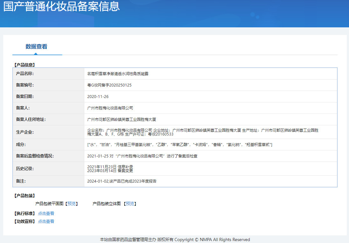The width and height of the screenshot is (349, 243).
Task: Select the 备注 value about 2023年度报告
Action: (122, 181)
